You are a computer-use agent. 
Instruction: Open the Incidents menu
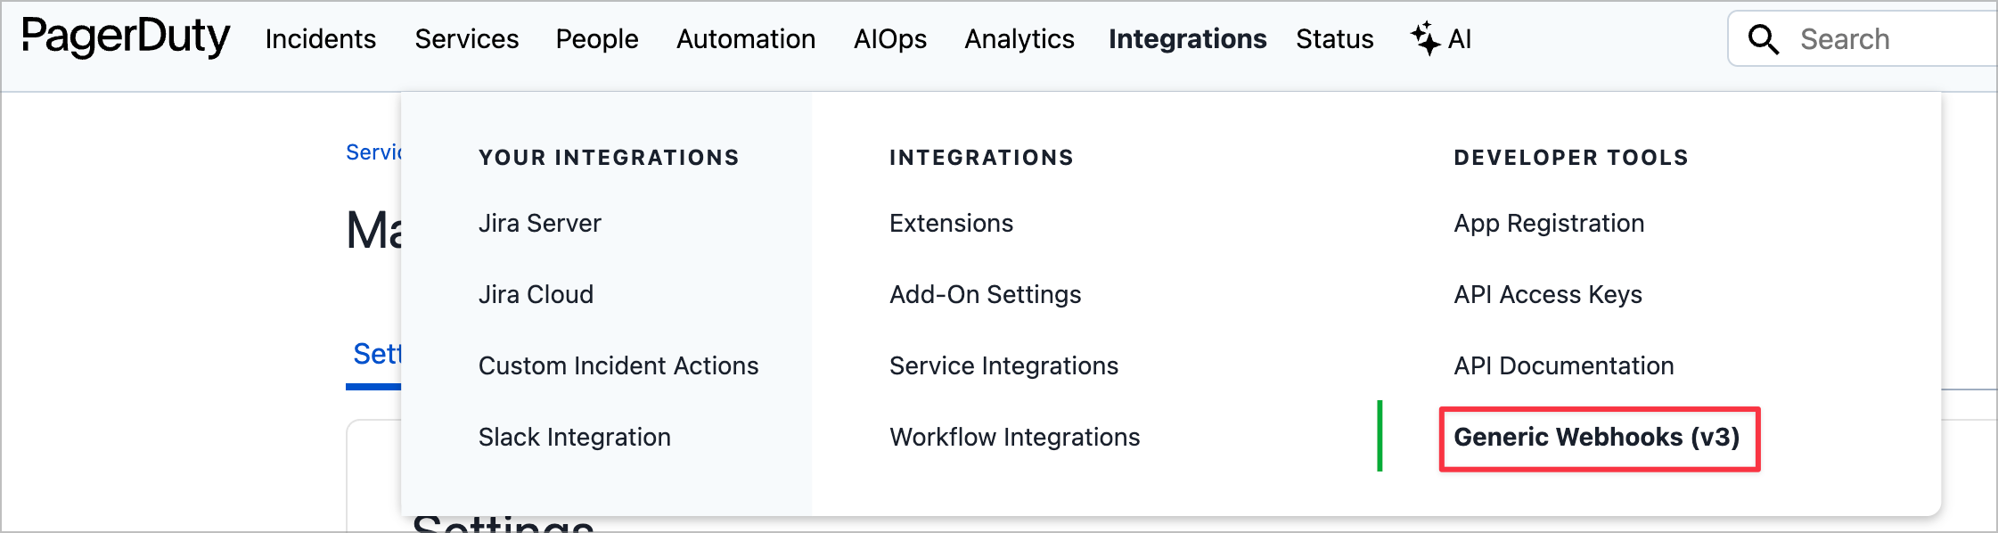coord(321,39)
